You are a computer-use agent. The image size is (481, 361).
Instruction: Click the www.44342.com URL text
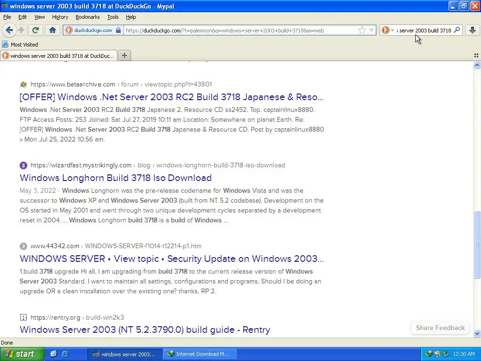tap(54, 246)
